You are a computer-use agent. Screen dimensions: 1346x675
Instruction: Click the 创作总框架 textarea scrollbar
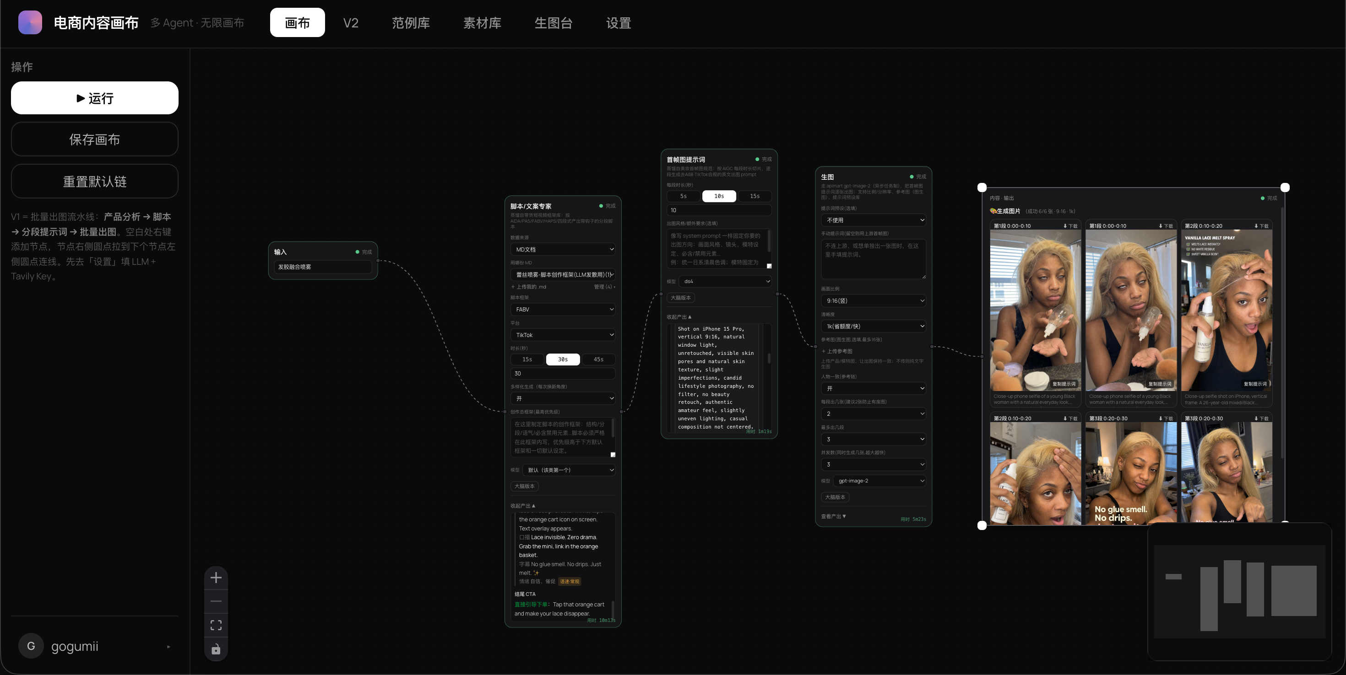pos(613,429)
